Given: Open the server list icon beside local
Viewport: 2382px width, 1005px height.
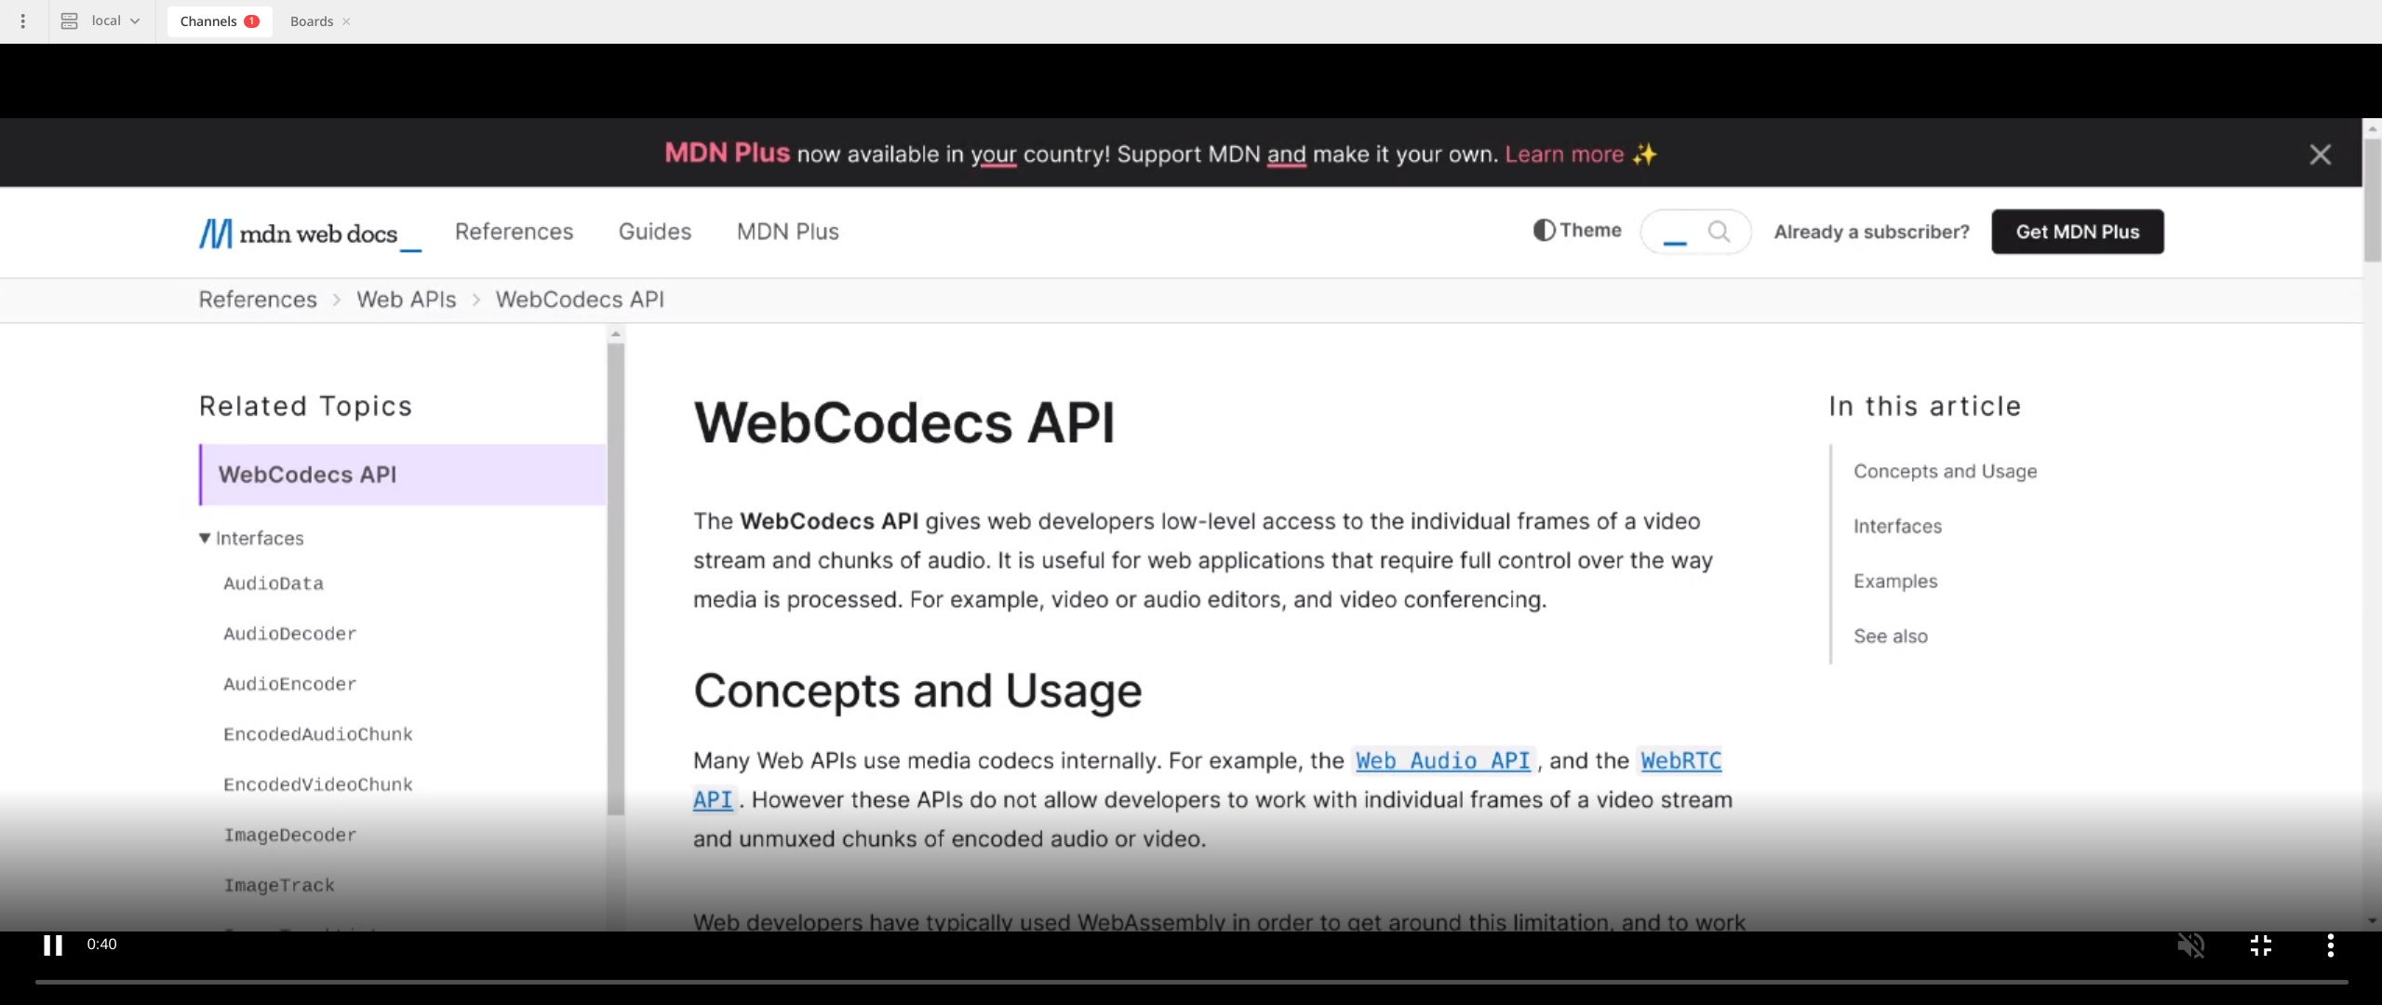Looking at the screenshot, I should [68, 20].
